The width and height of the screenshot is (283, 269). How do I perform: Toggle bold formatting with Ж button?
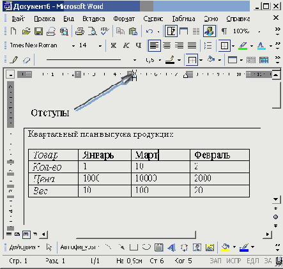(x=113, y=45)
